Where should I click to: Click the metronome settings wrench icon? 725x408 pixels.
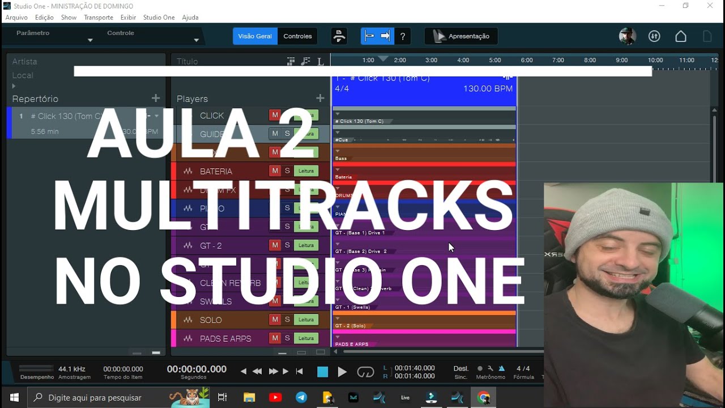tap(491, 368)
